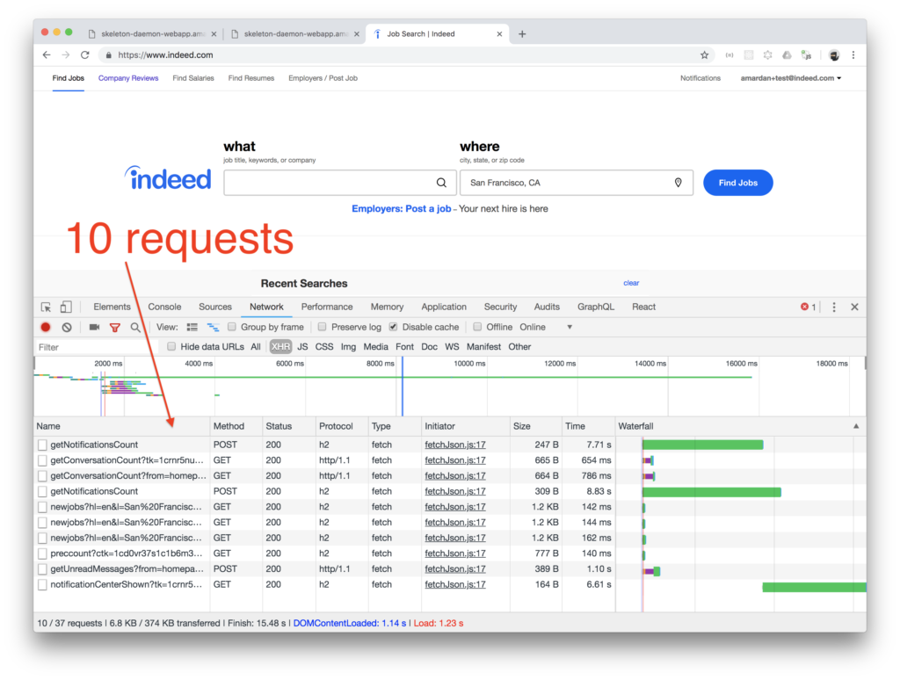Select the getUnreadMessages?from=homepa... request
The width and height of the screenshot is (900, 680).
127,569
